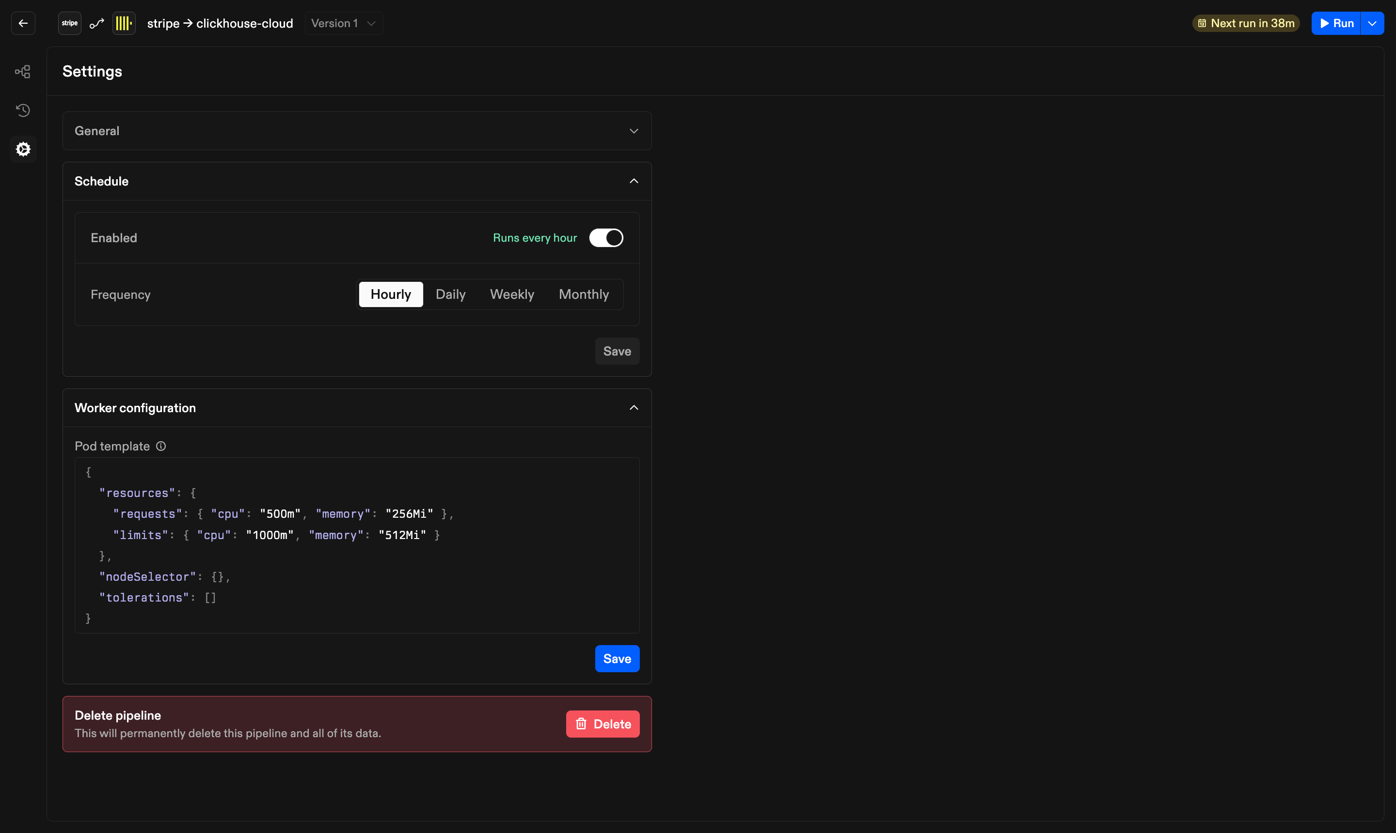Select Hourly frequency
1396x833 pixels.
pyautogui.click(x=390, y=294)
